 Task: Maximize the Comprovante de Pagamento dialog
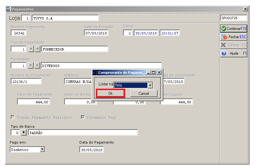tap(154, 73)
